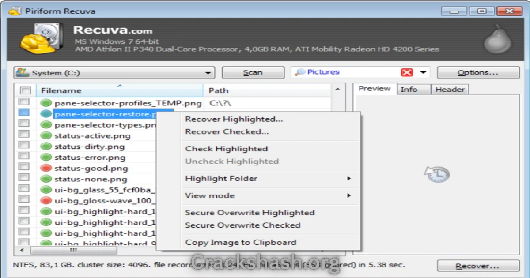Select the file name pane-selector-profiles_TEMP.png
Screen dimensions: 530x278
[128, 103]
